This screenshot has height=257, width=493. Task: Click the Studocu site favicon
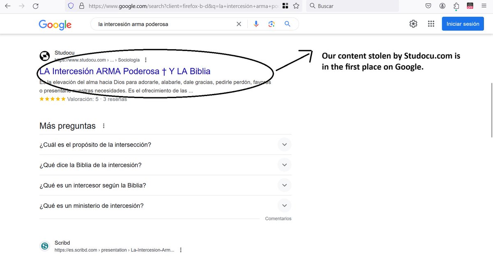coord(44,56)
